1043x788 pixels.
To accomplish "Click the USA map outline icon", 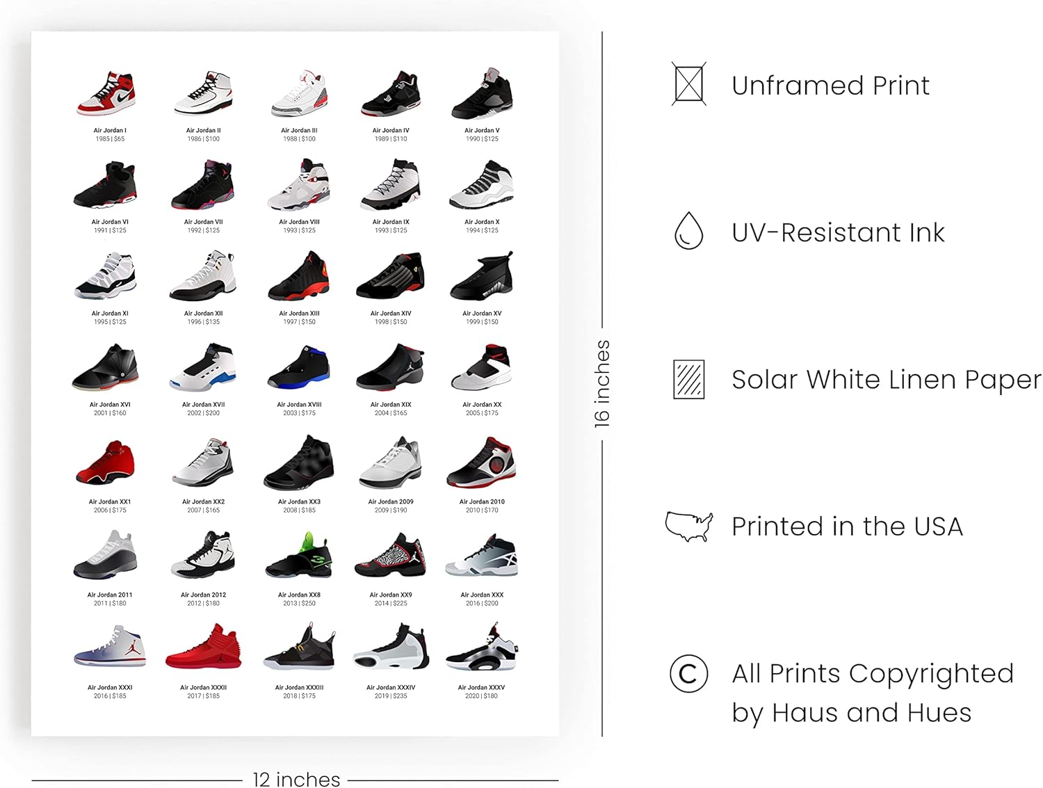I will 688,526.
